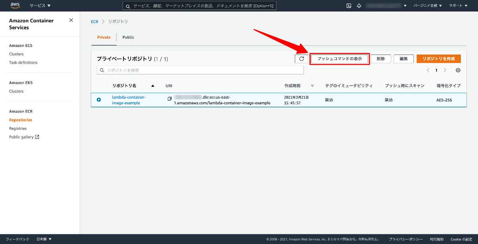
Task: Switch to the Public tab
Action: click(x=128, y=37)
